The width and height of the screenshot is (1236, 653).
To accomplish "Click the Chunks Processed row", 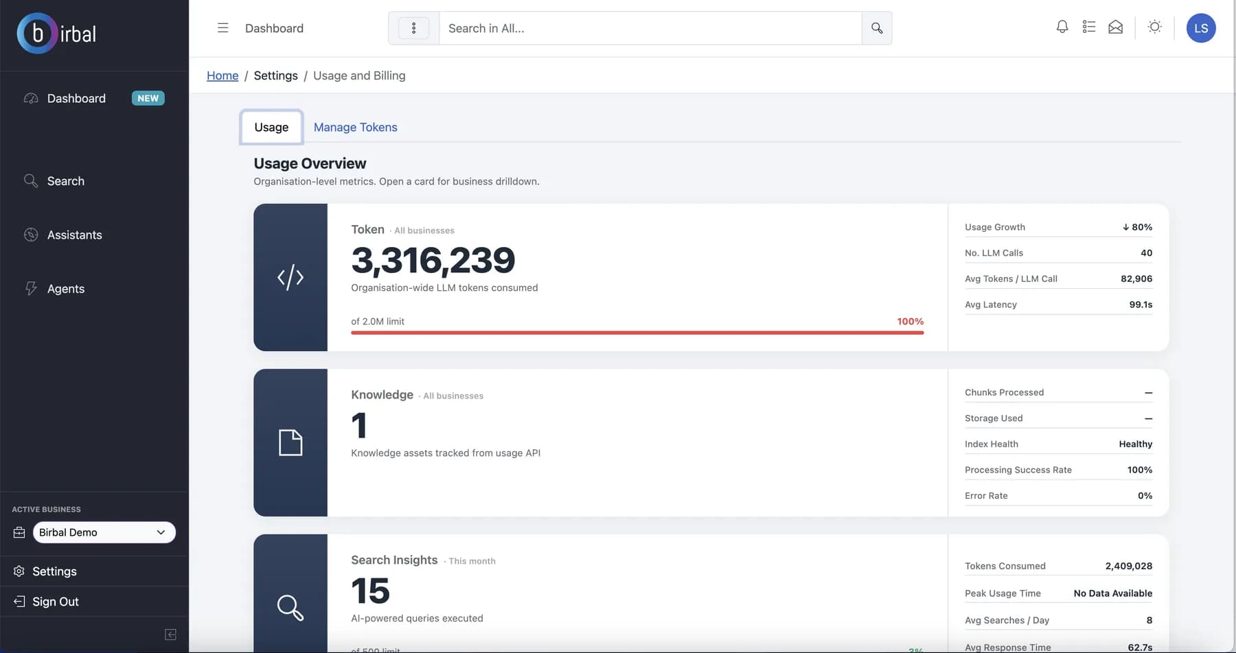I will point(1058,392).
